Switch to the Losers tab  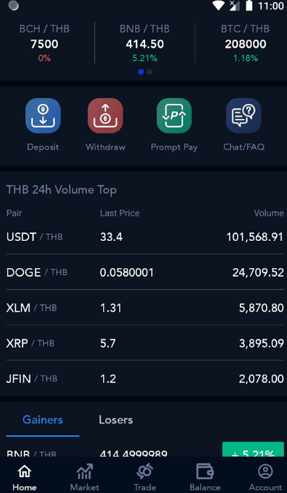pos(116,420)
